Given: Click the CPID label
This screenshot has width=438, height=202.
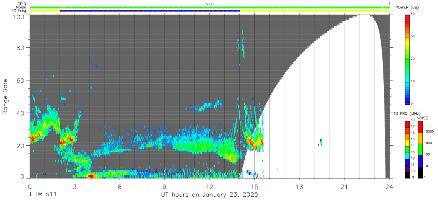Looking at the screenshot, I should (x=21, y=4).
